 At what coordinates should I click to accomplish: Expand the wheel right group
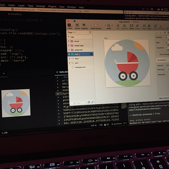(69, 45)
